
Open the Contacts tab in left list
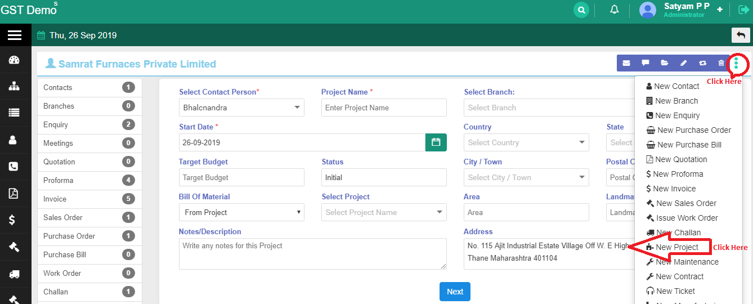[x=89, y=87]
